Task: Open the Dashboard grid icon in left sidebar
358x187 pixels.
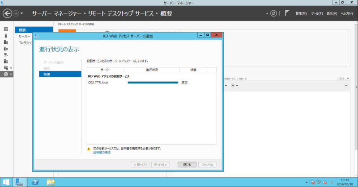Action: pyautogui.click(x=6, y=29)
